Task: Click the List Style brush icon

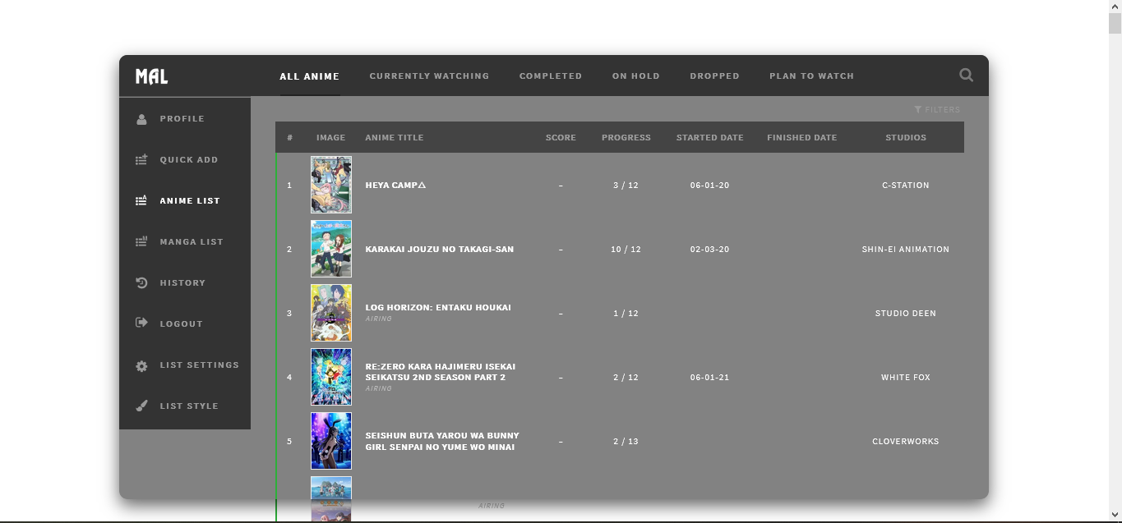Action: [x=141, y=406]
